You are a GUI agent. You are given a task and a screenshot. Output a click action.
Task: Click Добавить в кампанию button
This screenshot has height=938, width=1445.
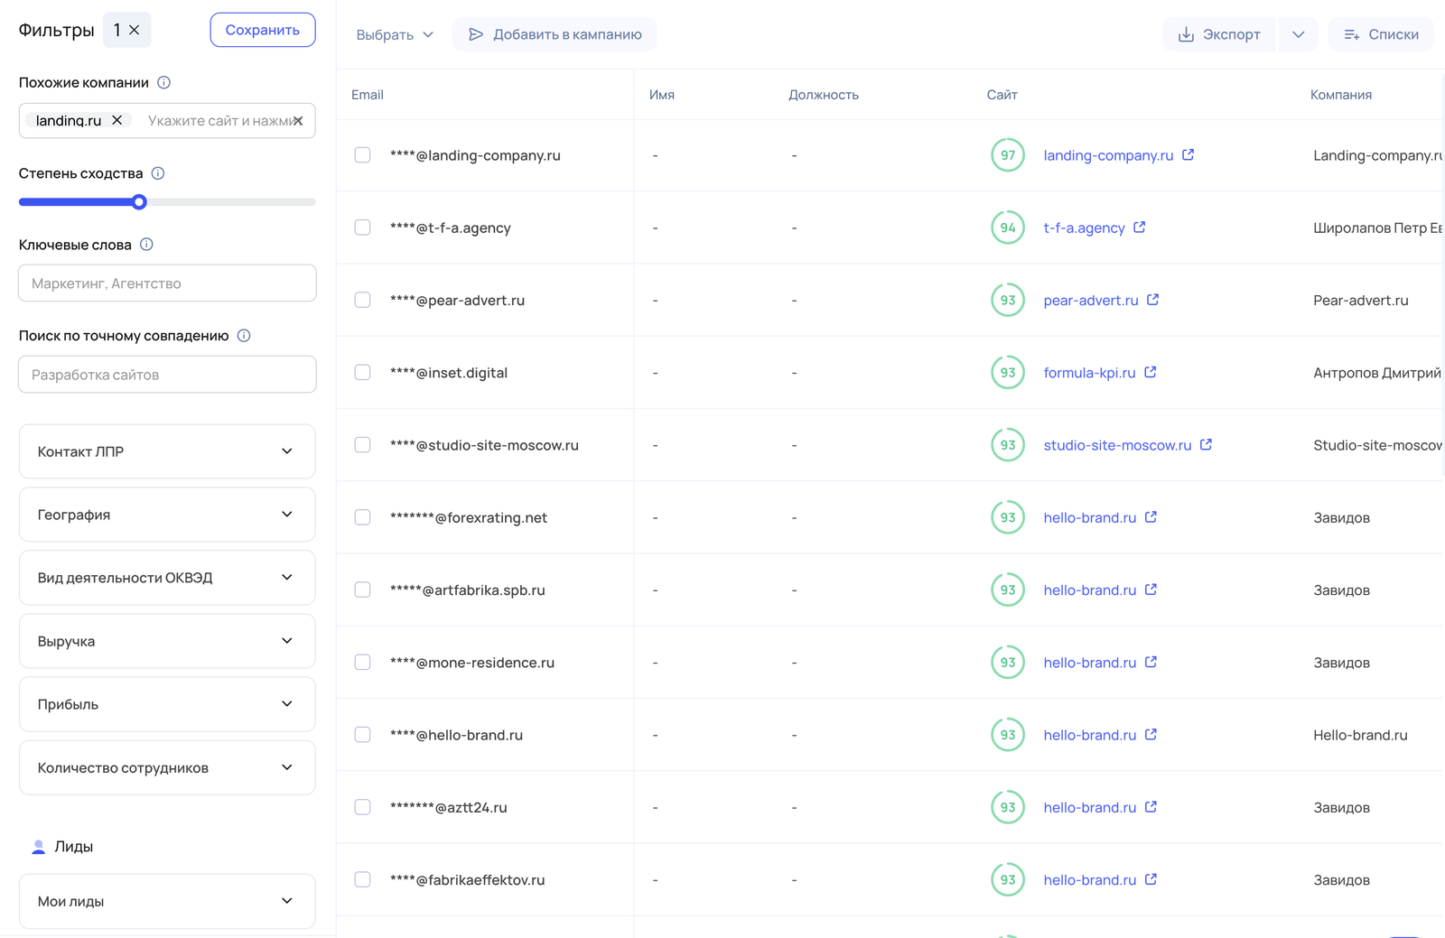[x=555, y=34]
